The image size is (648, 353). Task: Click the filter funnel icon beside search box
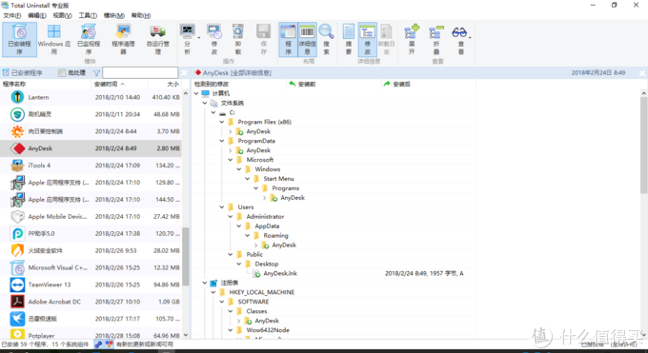point(96,73)
